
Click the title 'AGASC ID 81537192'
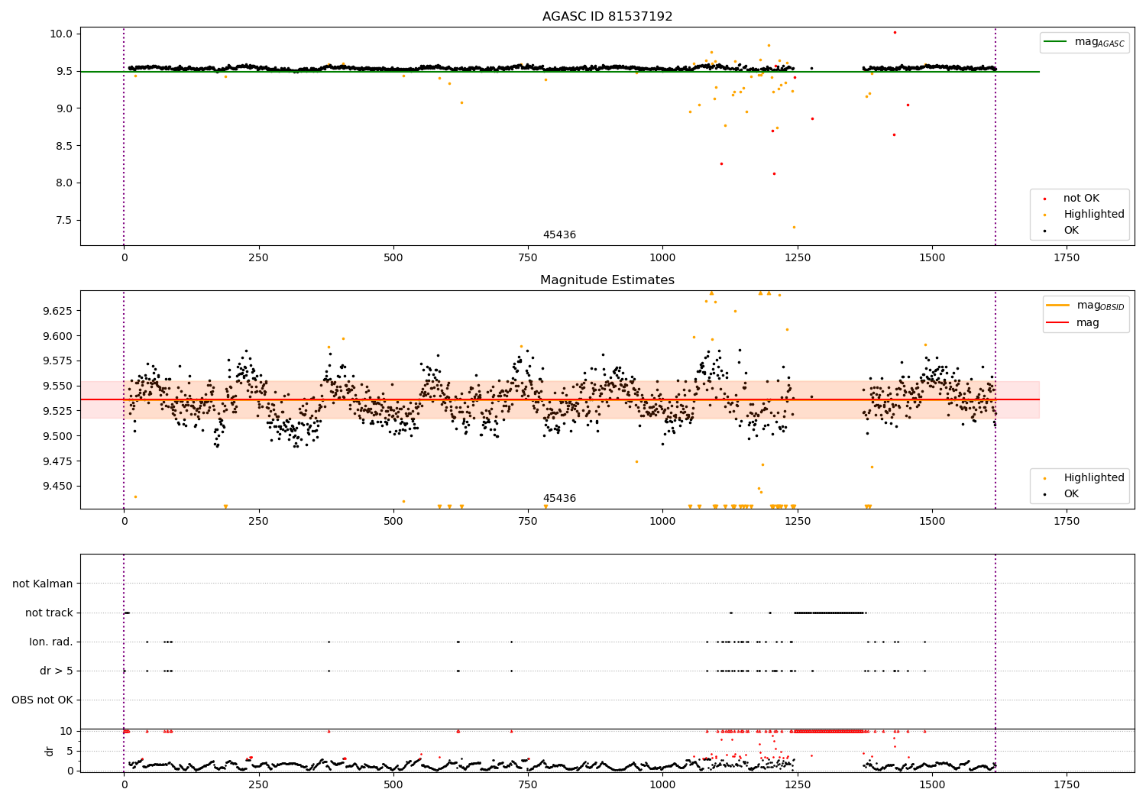(x=607, y=17)
